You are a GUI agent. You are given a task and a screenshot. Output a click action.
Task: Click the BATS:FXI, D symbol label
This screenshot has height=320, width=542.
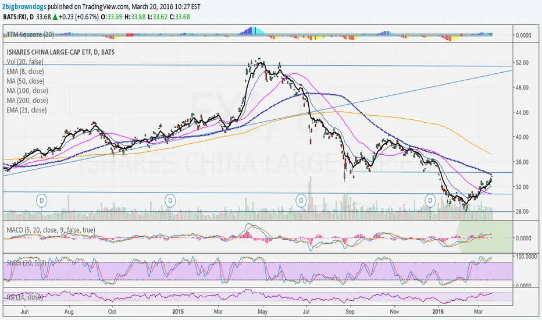tap(19, 17)
